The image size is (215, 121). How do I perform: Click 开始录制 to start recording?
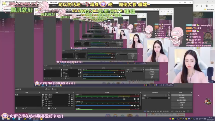click(182, 98)
